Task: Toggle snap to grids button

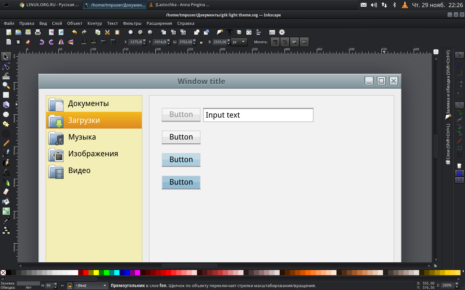Action: pos(459,173)
